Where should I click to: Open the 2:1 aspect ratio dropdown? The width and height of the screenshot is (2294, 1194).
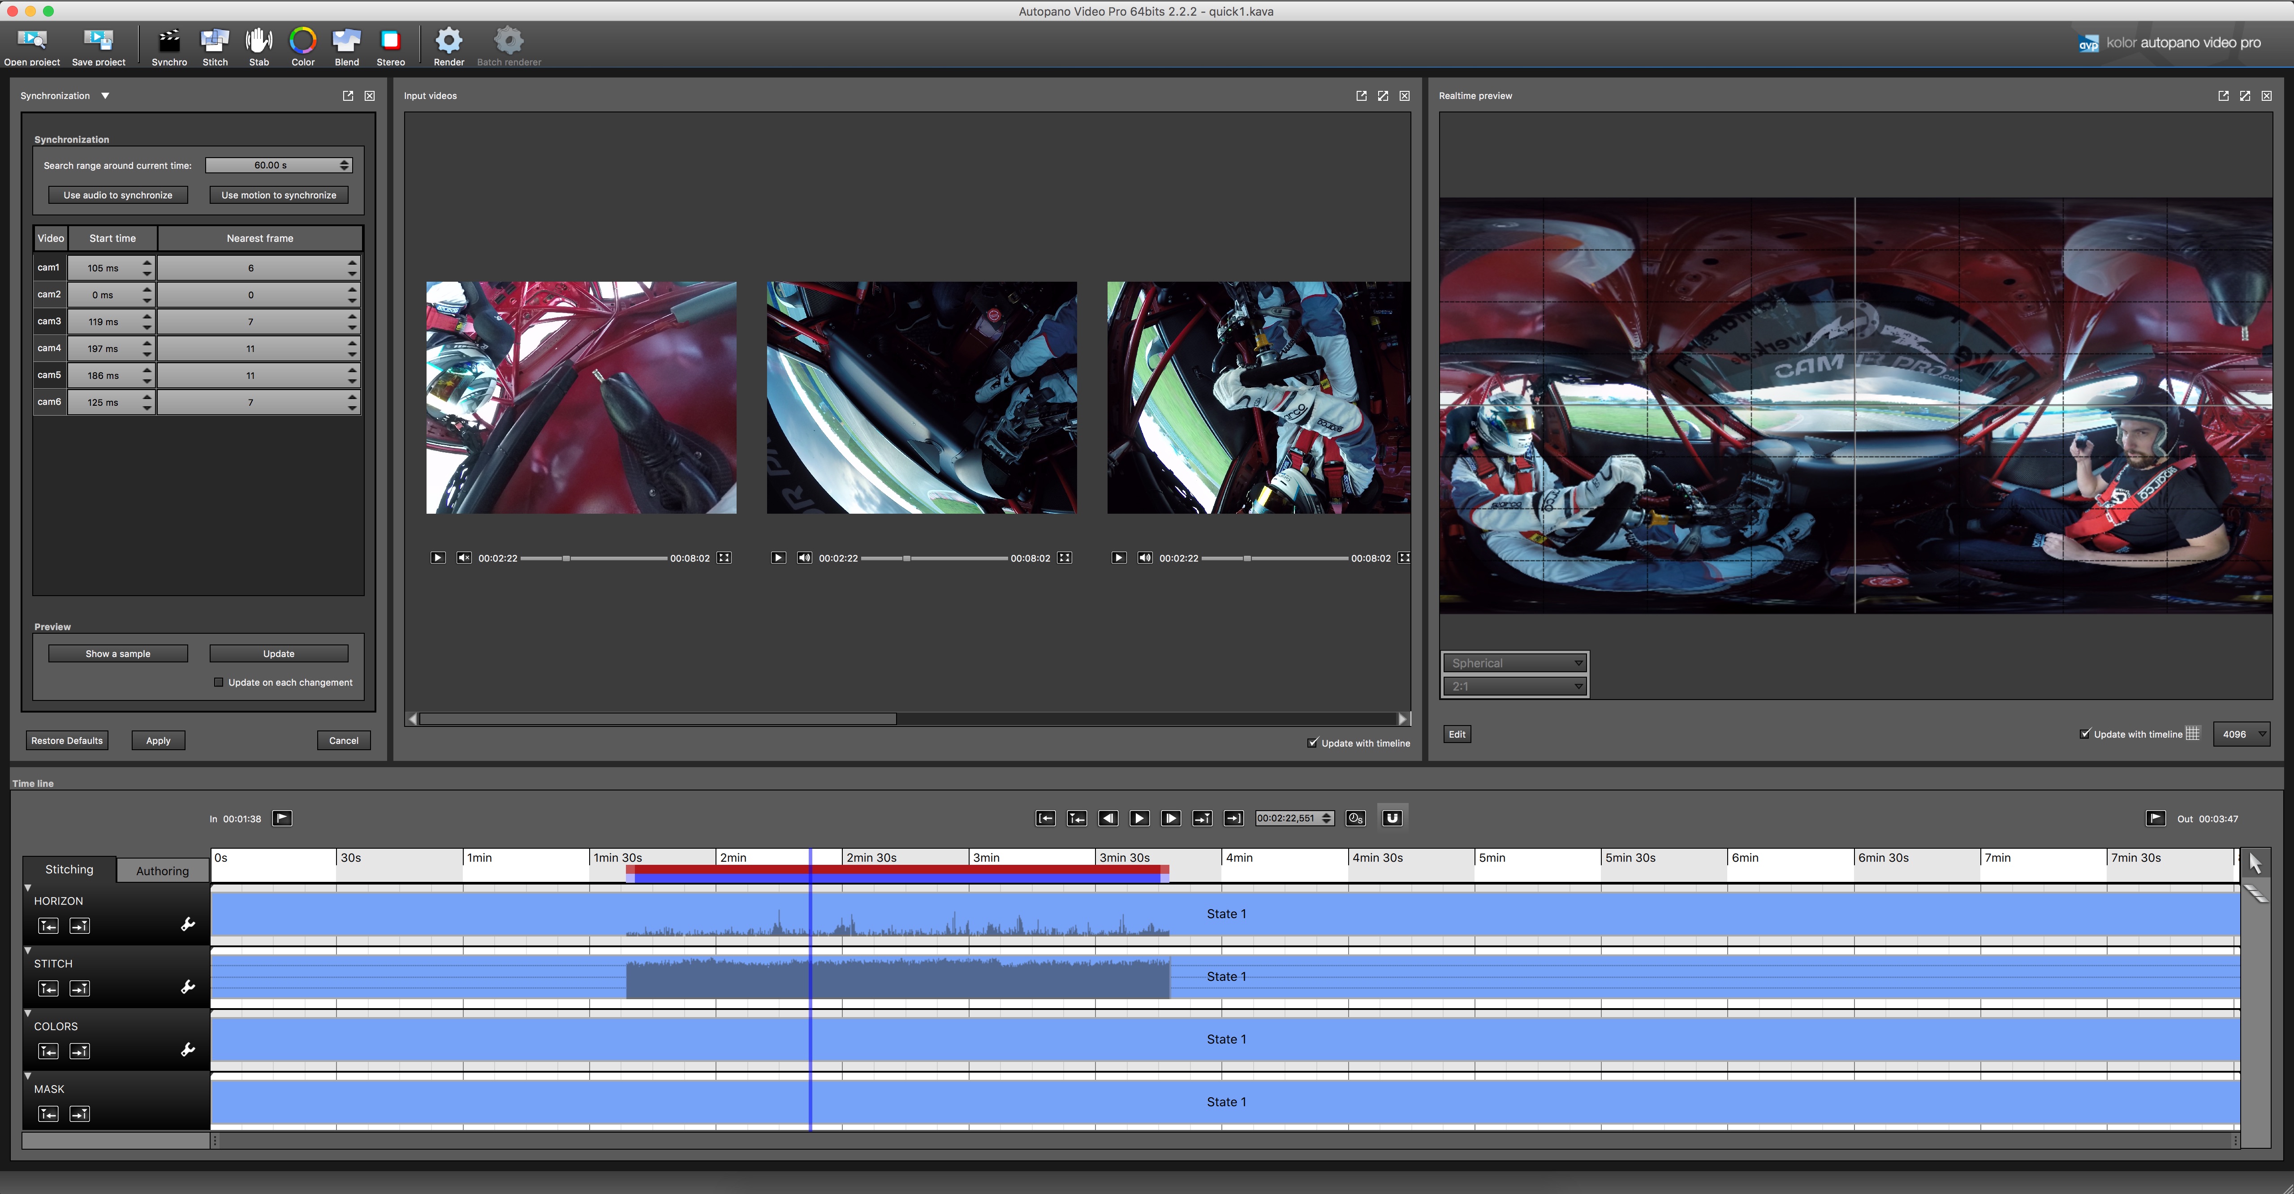coord(1515,687)
